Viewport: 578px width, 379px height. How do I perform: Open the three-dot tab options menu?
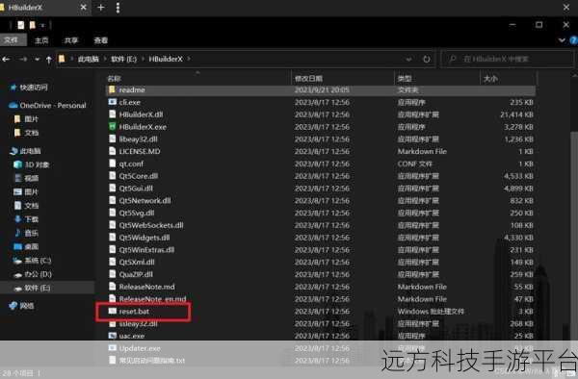coord(118,8)
